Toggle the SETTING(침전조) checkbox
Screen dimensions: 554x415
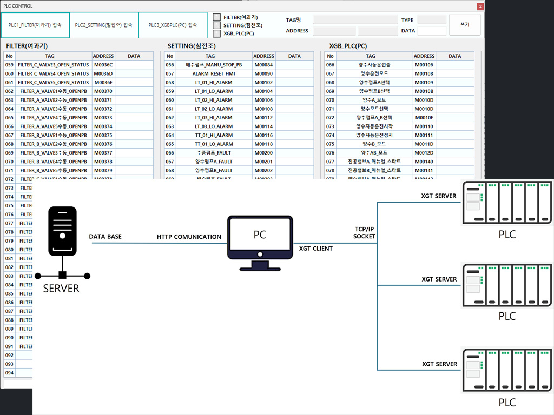pyautogui.click(x=217, y=25)
